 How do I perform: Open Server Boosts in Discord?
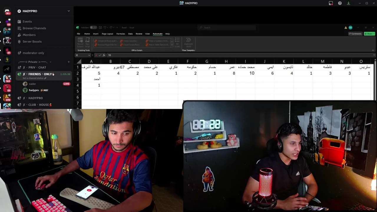[32, 42]
